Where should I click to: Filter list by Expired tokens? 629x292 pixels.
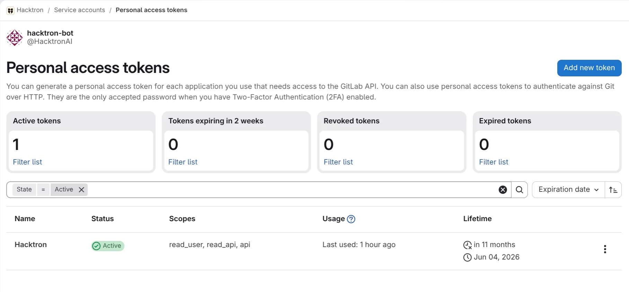point(494,162)
